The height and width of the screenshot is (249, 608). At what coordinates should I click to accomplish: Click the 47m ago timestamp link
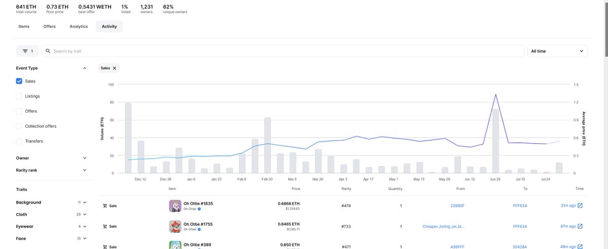coord(567,226)
